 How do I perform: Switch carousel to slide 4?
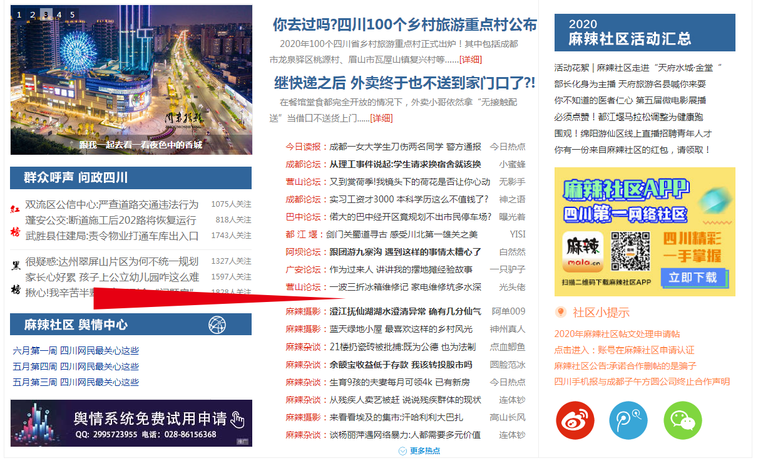pyautogui.click(x=59, y=14)
